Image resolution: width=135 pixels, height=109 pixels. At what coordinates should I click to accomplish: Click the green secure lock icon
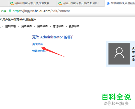coord(10,11)
